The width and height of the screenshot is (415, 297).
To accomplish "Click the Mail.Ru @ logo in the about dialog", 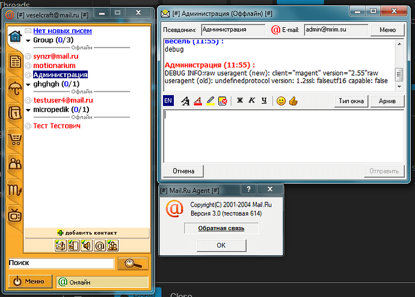I will tap(174, 208).
